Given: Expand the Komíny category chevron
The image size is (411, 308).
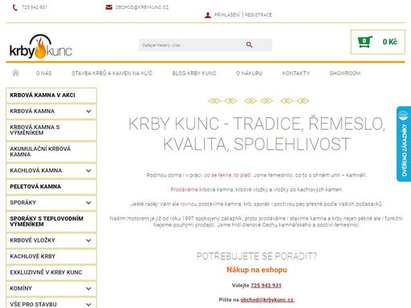Looking at the screenshot, I should tap(88, 289).
